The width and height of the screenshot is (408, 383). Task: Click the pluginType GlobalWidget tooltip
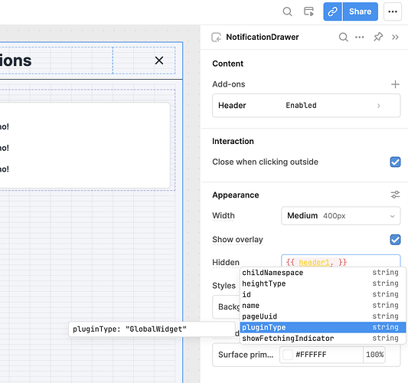click(152, 329)
